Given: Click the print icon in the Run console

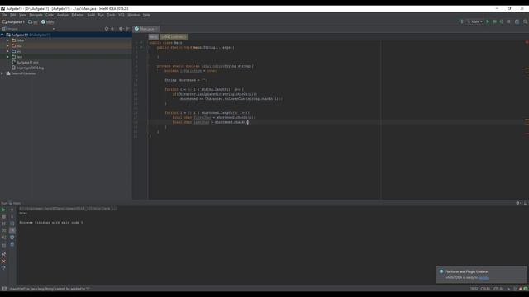Looking at the screenshot, I should click(x=12, y=238).
